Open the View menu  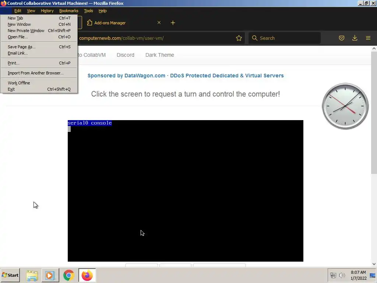point(31,11)
